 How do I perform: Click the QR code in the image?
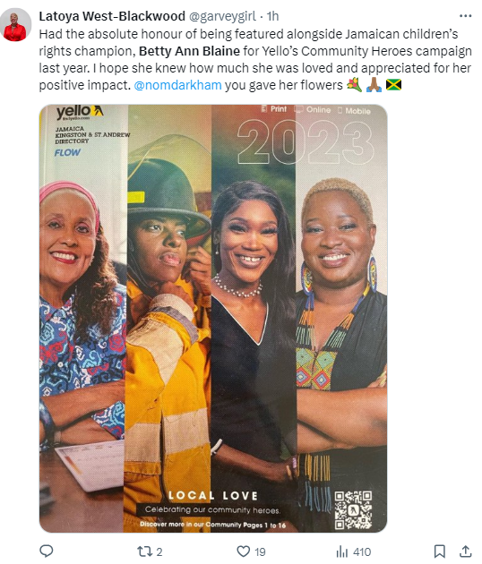tap(353, 510)
